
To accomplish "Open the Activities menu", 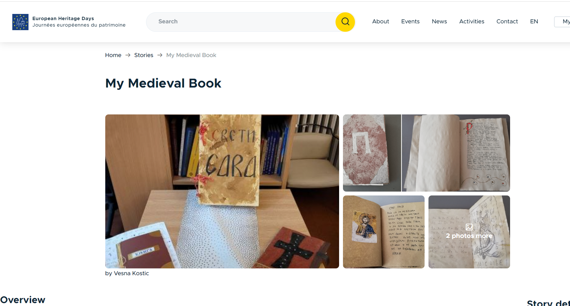I will point(472,21).
